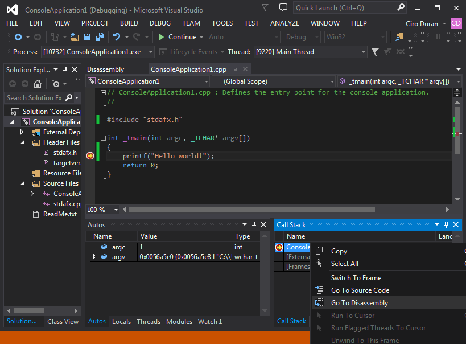466x344 pixels.
Task: Expand the External Dependencies tree node
Action: click(22, 132)
